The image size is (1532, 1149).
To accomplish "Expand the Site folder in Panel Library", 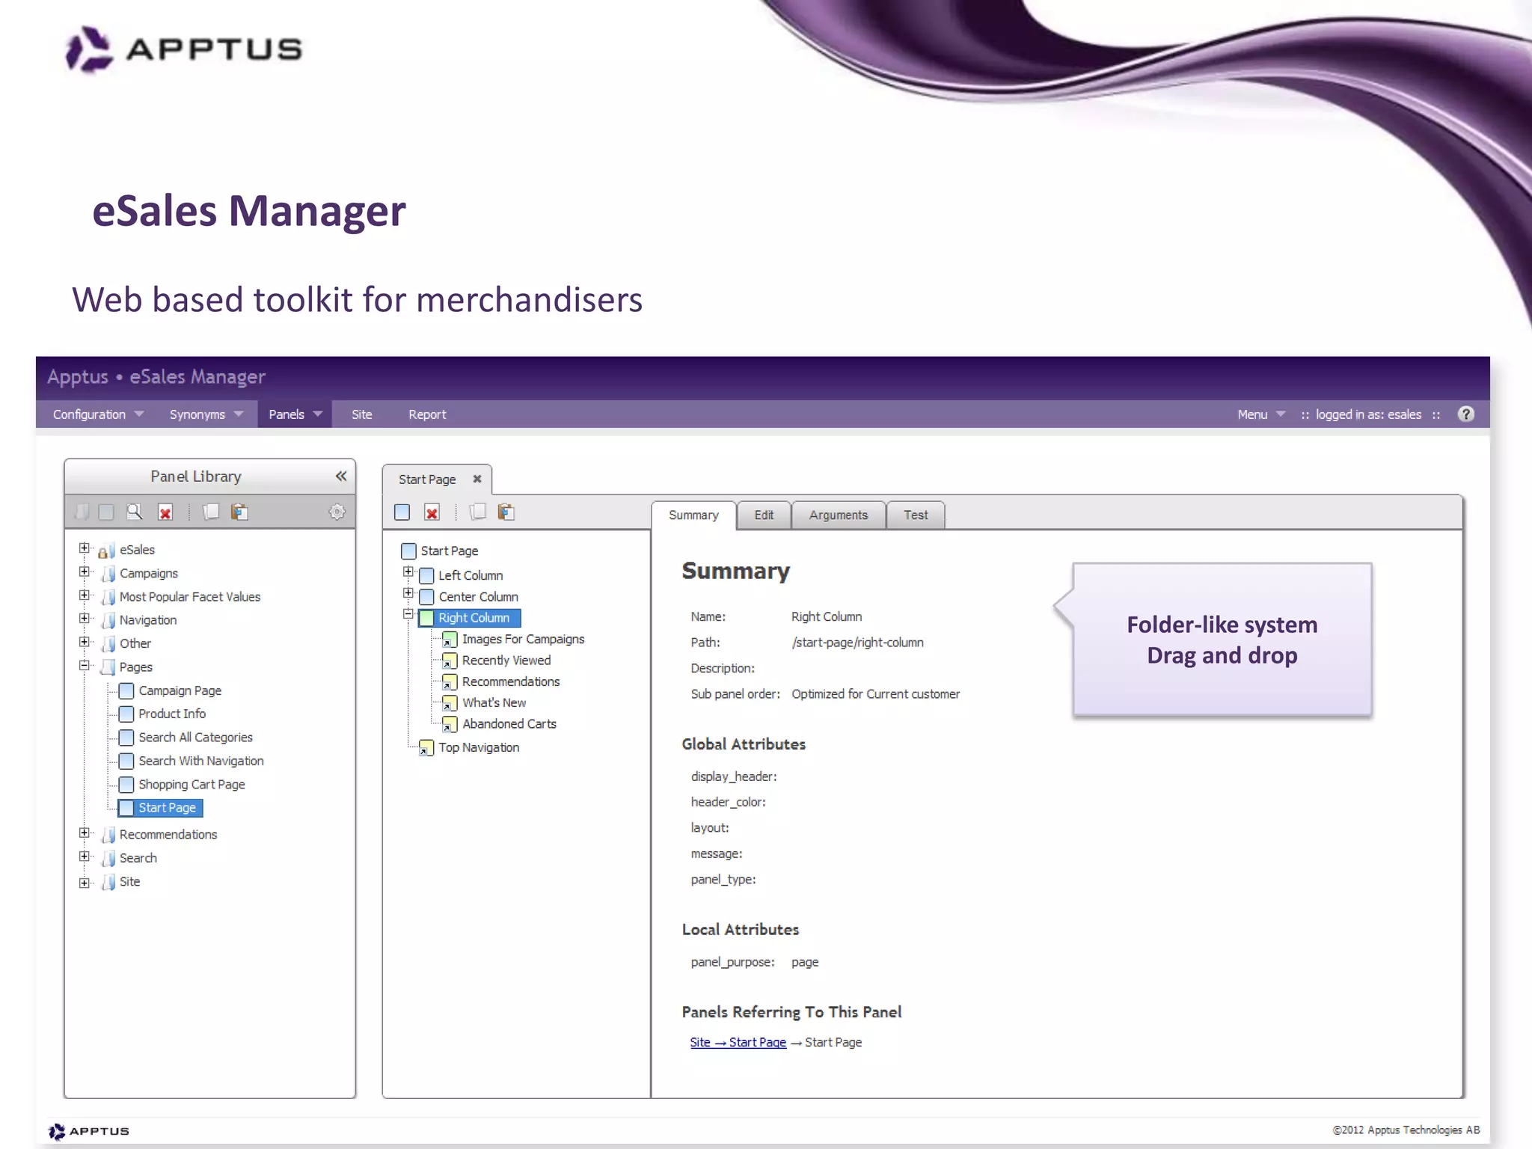I will click(85, 883).
